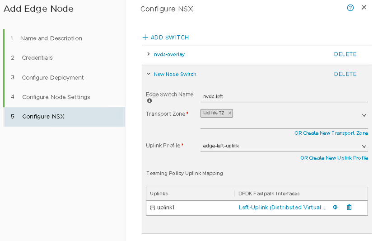Click OR Create New Transport Zone link

331,133
